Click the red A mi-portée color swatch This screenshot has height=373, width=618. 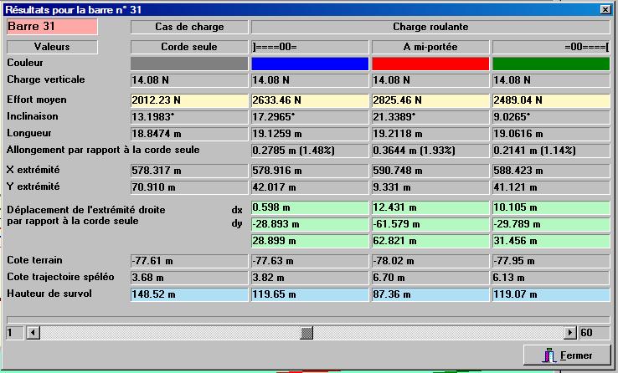tap(430, 64)
